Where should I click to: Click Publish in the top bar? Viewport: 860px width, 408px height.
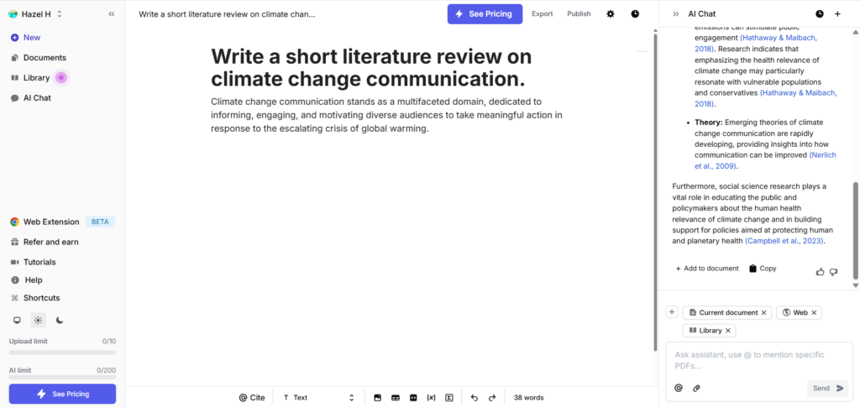579,14
